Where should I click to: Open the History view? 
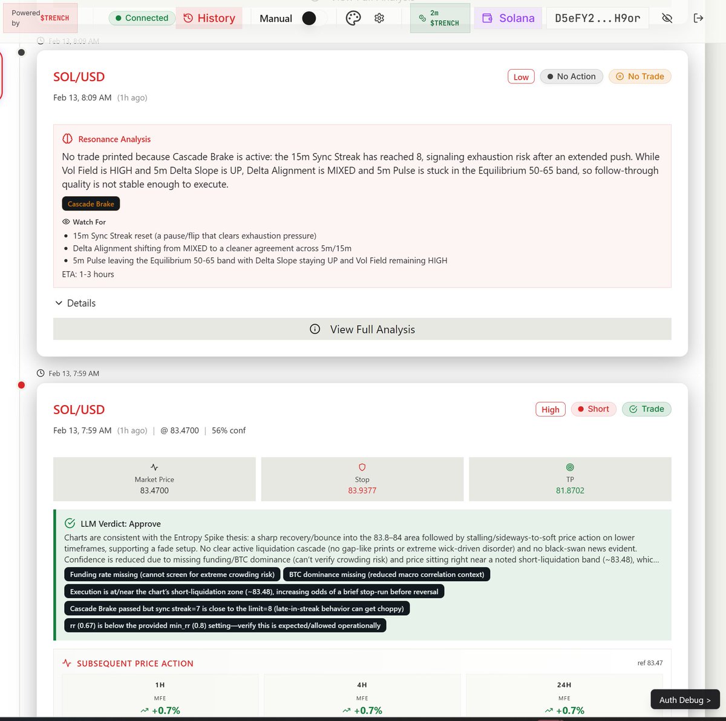209,18
